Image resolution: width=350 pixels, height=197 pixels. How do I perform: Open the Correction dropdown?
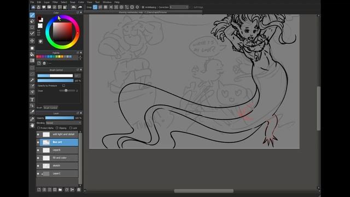coord(179,7)
